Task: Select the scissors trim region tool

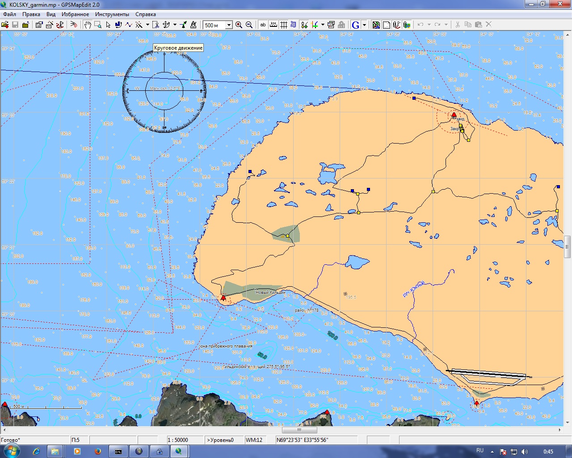Action: point(156,25)
